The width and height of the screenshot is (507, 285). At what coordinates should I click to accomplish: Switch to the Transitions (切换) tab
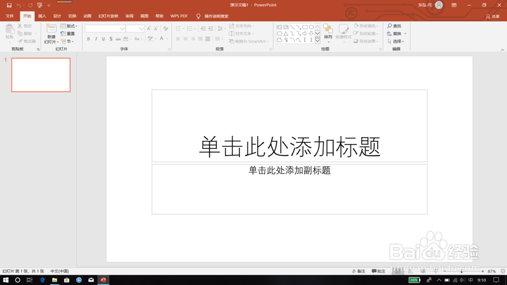pyautogui.click(x=72, y=16)
